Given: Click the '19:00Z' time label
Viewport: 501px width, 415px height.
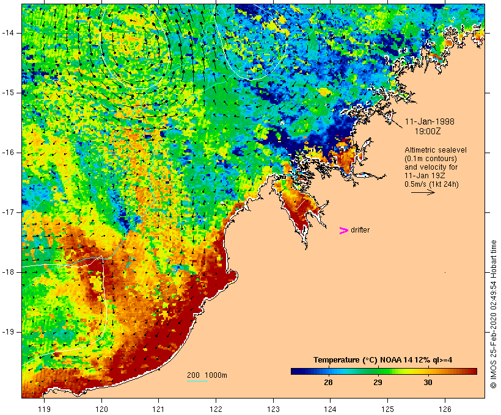Looking at the screenshot, I should click(x=428, y=131).
